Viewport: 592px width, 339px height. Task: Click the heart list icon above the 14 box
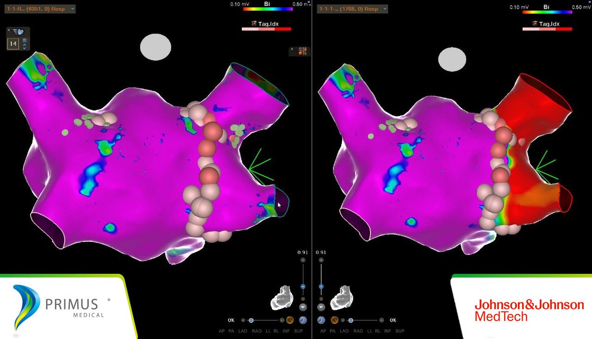coord(18,32)
